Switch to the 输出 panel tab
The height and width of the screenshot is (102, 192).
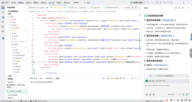(x=41, y=78)
